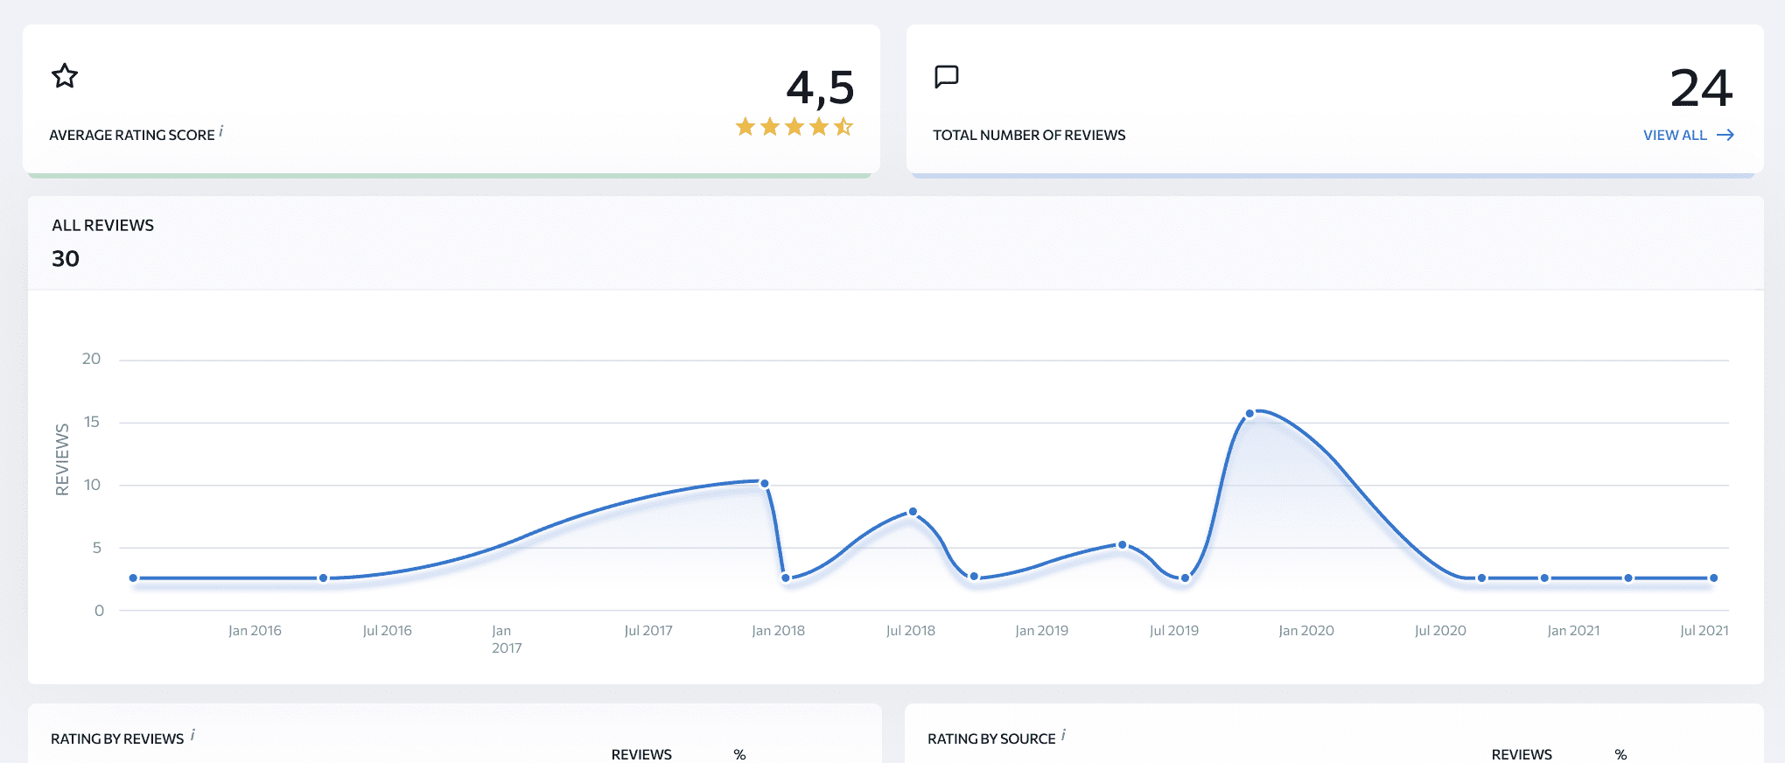The image size is (1785, 763).
Task: Select the data point near Jul 2019 low
Action: point(1186,578)
